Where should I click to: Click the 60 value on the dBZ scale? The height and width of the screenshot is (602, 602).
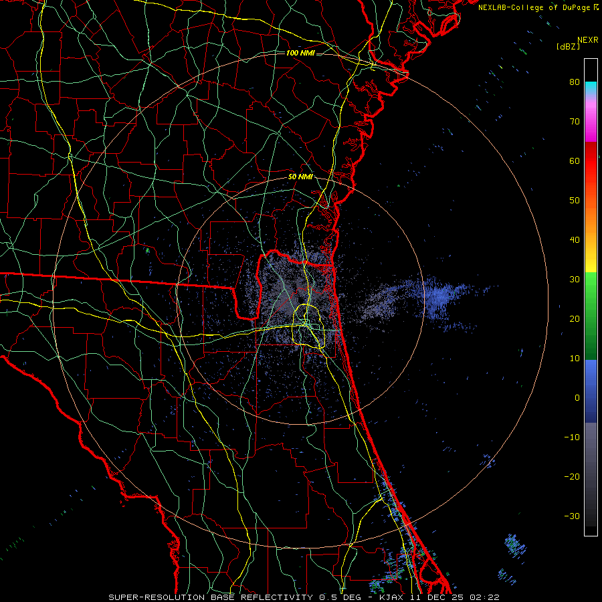point(575,161)
